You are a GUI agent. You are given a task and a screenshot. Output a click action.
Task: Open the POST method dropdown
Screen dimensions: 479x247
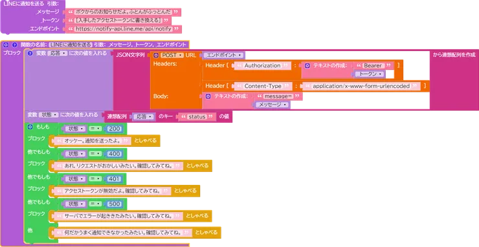tap(172, 55)
